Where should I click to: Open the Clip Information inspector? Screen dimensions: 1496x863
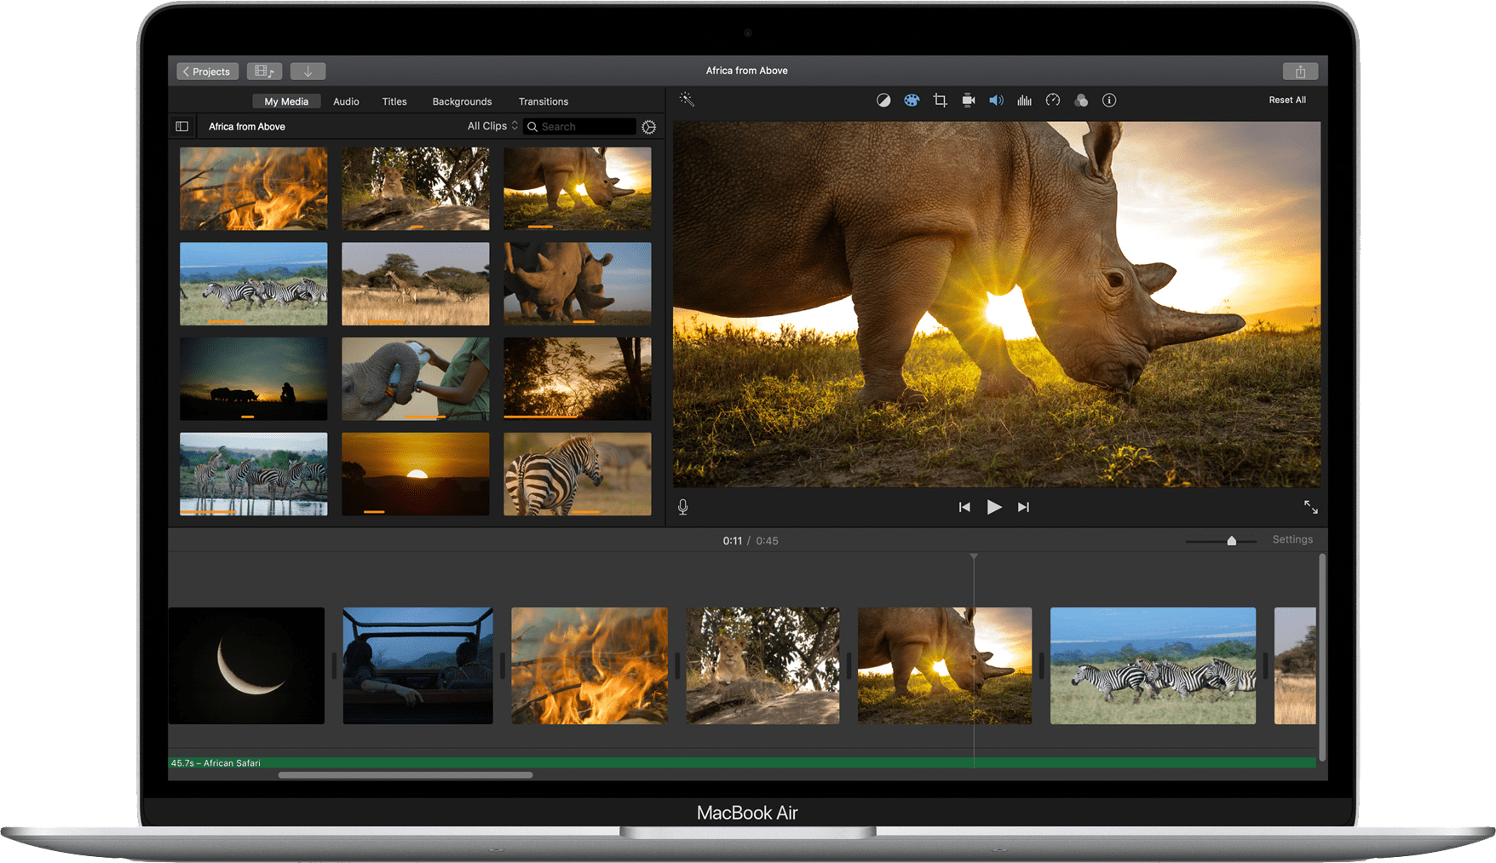1109,100
